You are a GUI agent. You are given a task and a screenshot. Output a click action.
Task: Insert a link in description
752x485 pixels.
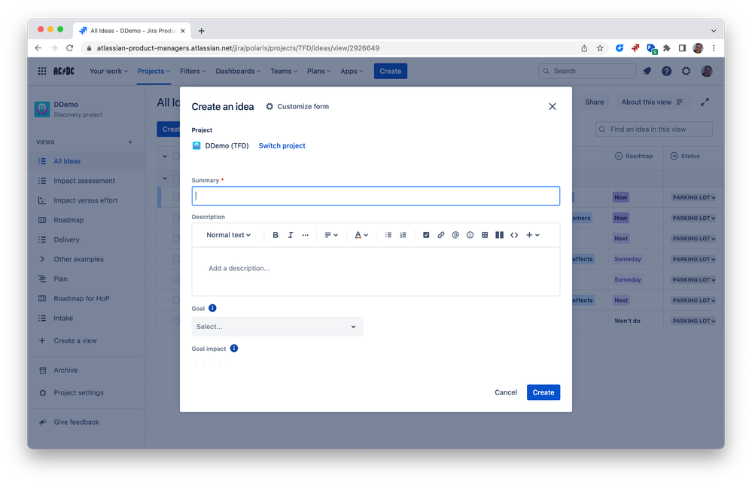click(441, 235)
